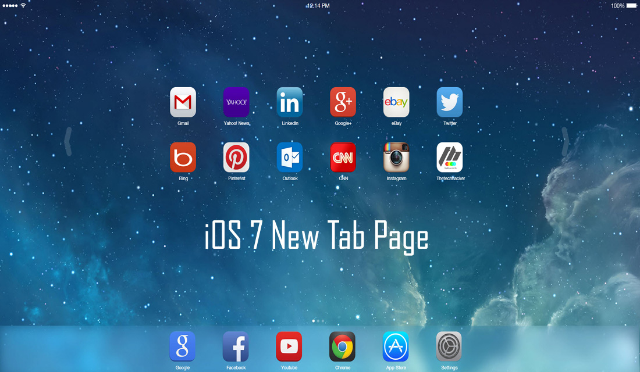
Task: Click the 12:14 PM clock
Action: click(x=318, y=6)
